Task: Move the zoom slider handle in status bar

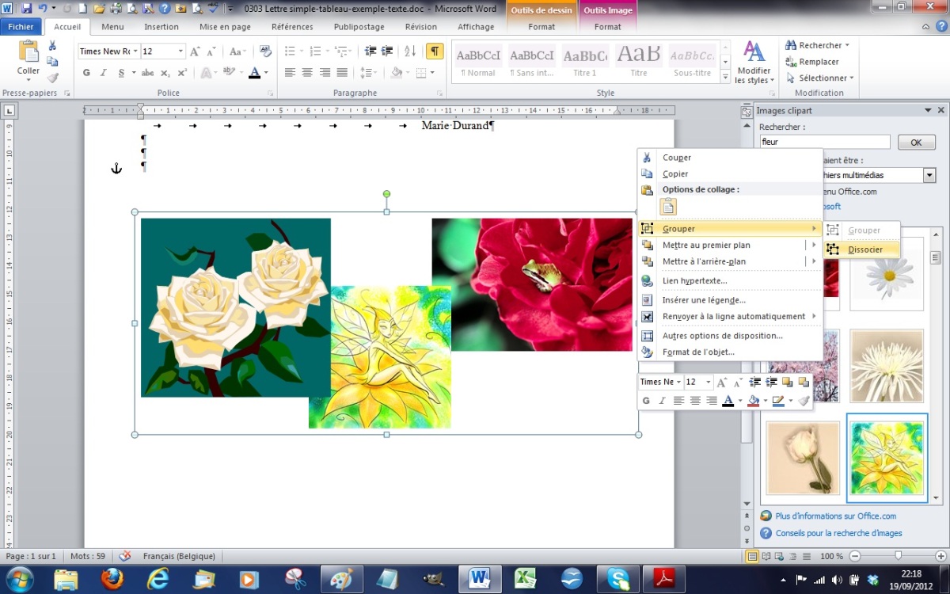Action: pyautogui.click(x=898, y=557)
